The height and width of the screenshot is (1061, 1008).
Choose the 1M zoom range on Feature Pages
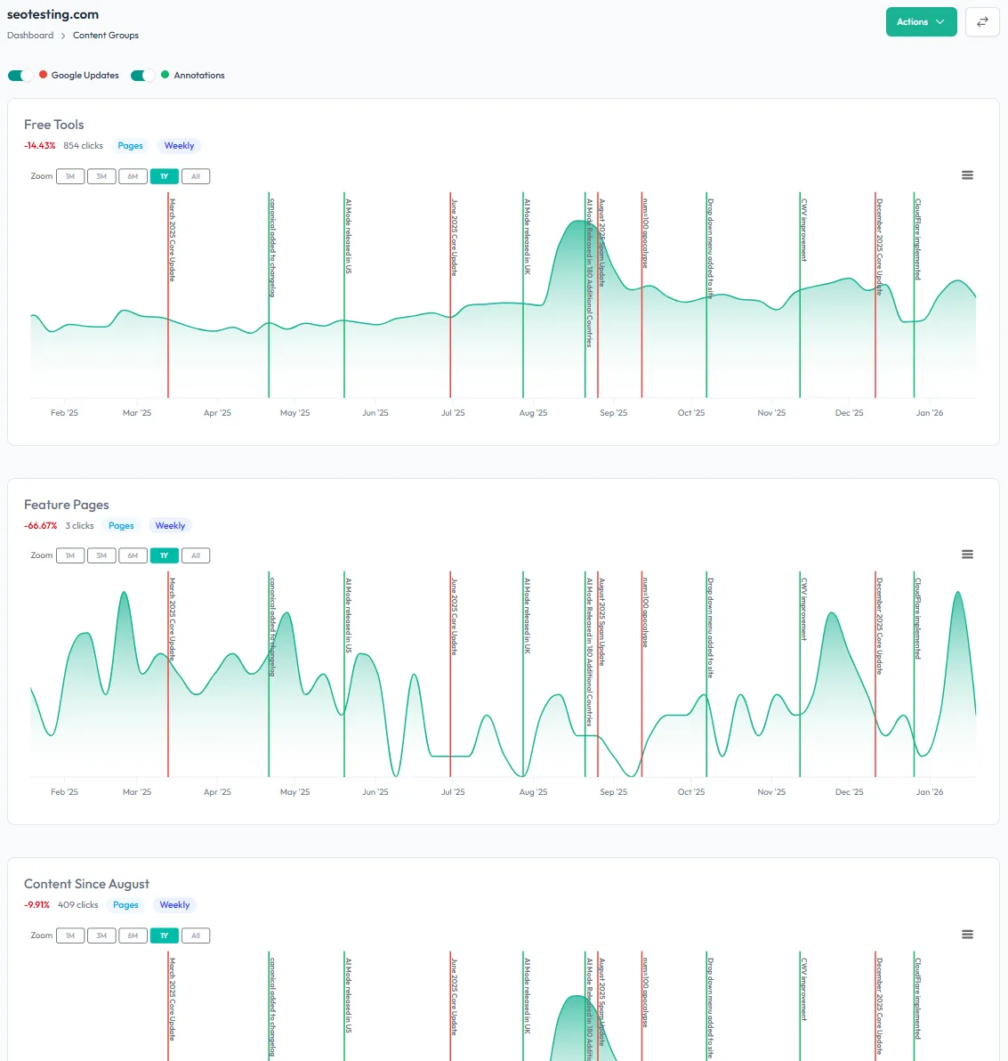click(x=70, y=555)
